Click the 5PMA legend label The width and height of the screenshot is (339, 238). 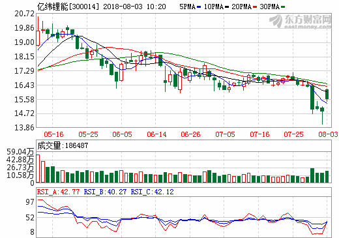[188, 7]
